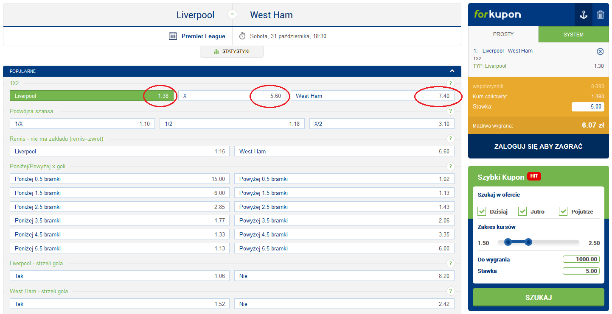Choose West Ham 5.60 in draw no bet
The image size is (612, 314).
click(344, 151)
